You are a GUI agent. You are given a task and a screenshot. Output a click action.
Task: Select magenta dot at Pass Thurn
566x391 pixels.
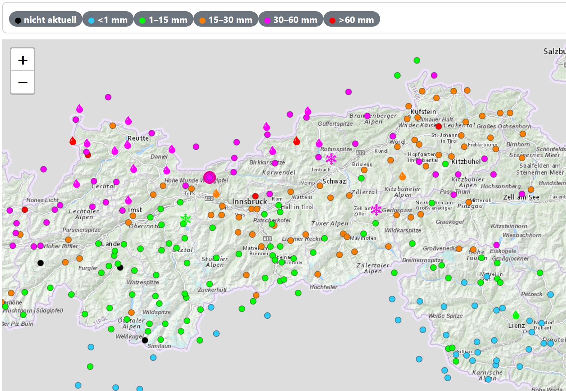tap(454, 195)
